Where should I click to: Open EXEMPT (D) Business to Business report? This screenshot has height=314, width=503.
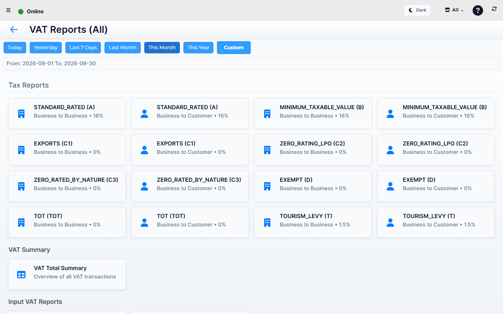[x=313, y=186]
